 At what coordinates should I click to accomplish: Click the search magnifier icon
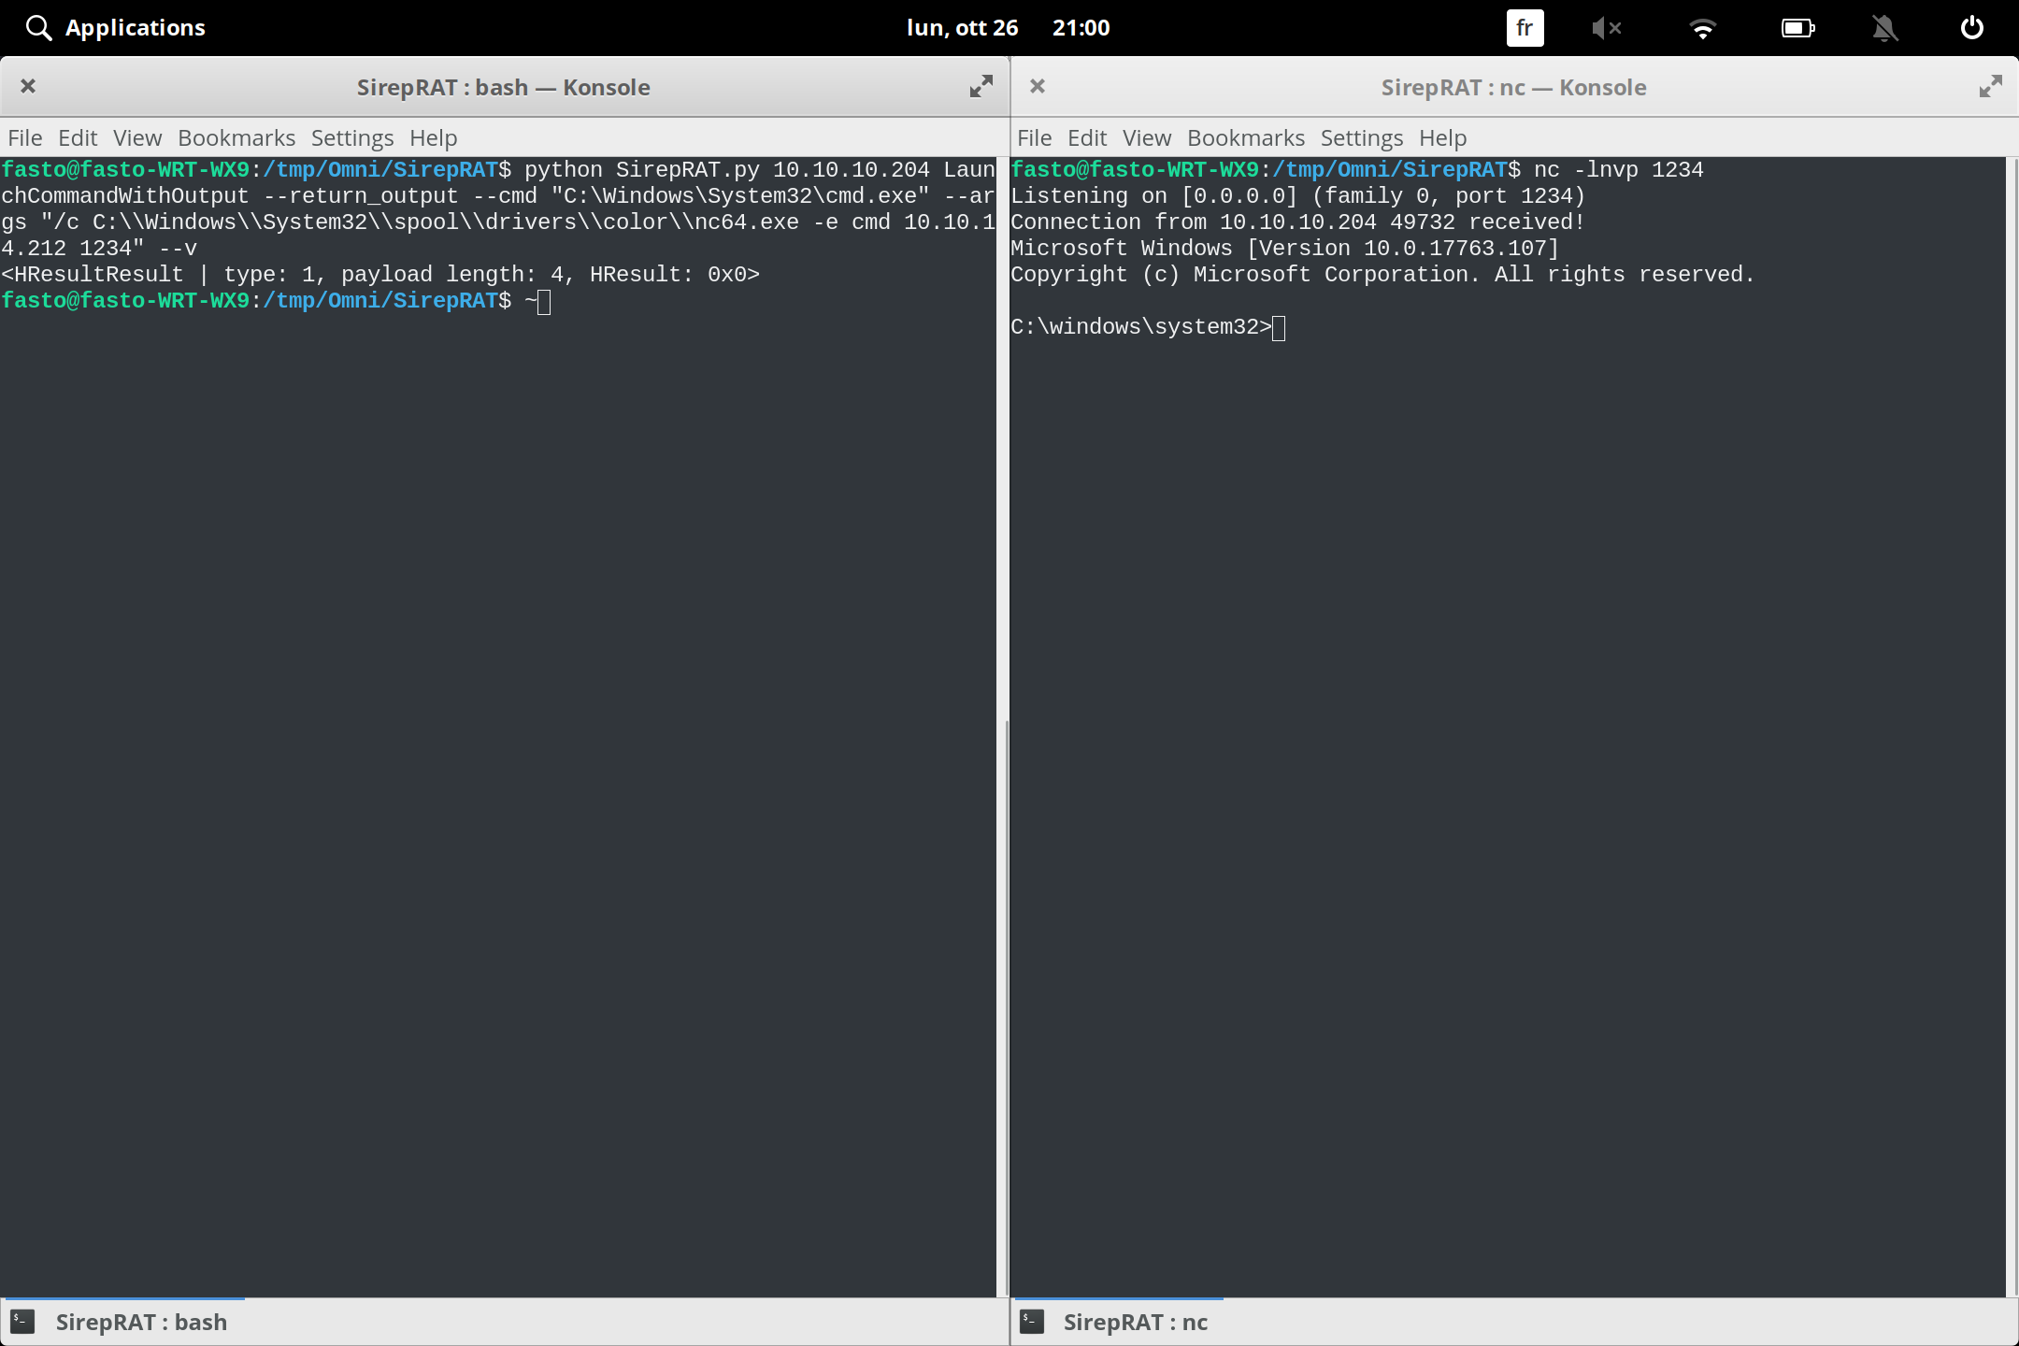click(x=38, y=27)
